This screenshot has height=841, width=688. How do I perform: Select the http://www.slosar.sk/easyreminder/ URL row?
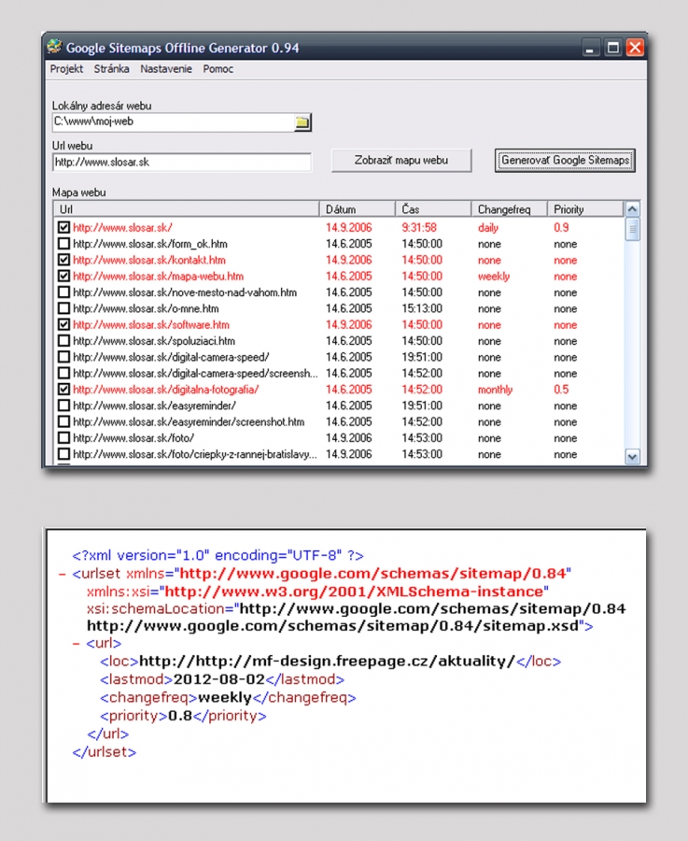click(x=154, y=406)
